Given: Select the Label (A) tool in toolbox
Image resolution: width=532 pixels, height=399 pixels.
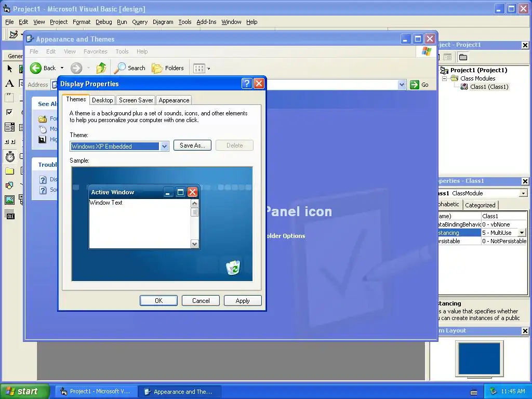Looking at the screenshot, I should [9, 83].
